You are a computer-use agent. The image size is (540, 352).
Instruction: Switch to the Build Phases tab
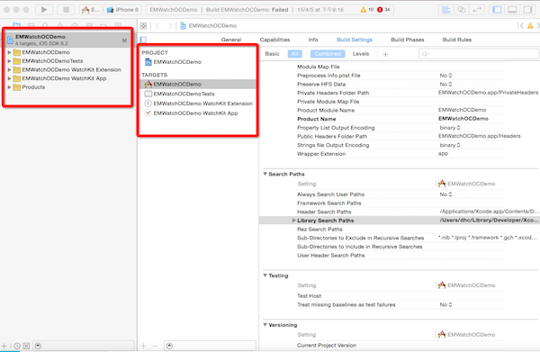(408, 40)
